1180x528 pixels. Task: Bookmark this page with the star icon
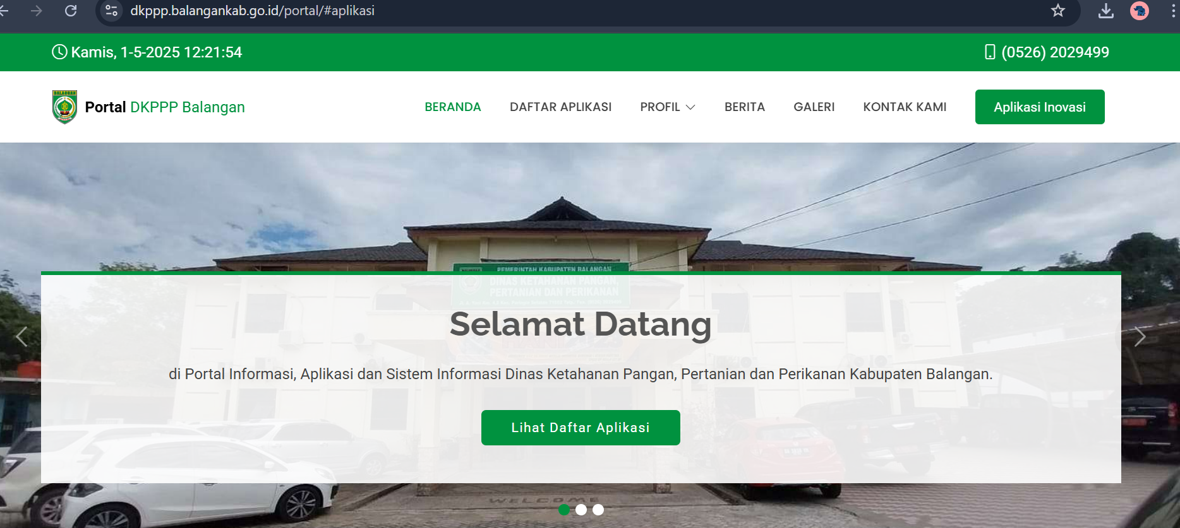tap(1058, 11)
